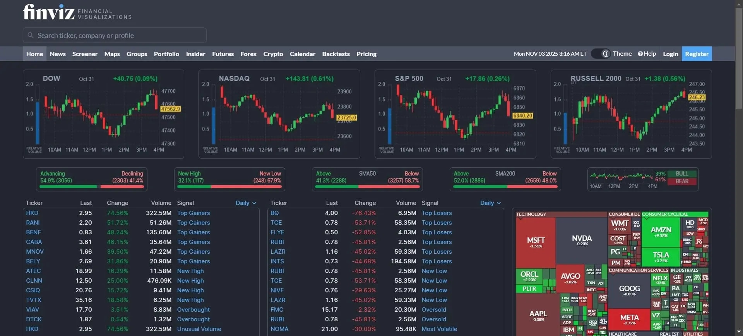
Task: Open the BQ ticker link
Action: tap(274, 213)
